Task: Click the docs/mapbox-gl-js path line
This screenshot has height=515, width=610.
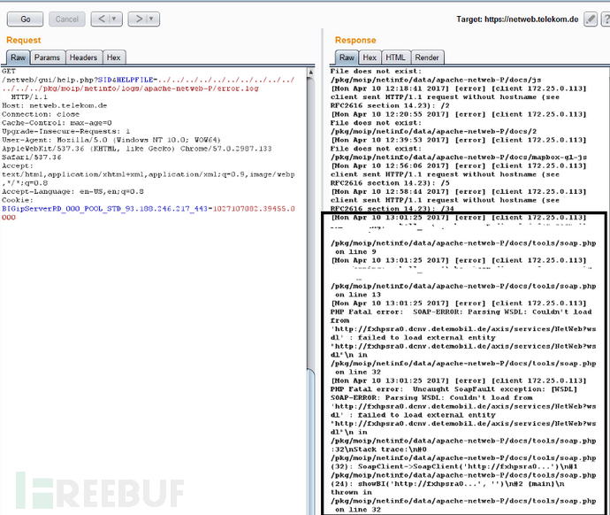Action: point(459,157)
